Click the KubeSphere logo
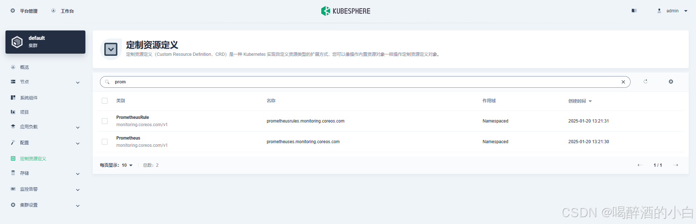Viewport: 696px width, 224px height. (346, 11)
